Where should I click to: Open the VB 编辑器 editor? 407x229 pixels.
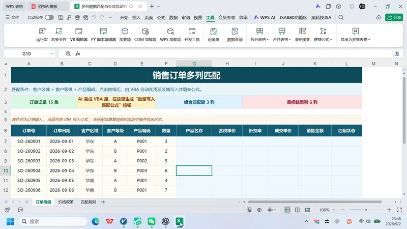[79, 35]
